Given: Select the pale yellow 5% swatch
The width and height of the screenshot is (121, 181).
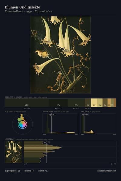Looking at the screenshot, I should (x=94, y=103).
